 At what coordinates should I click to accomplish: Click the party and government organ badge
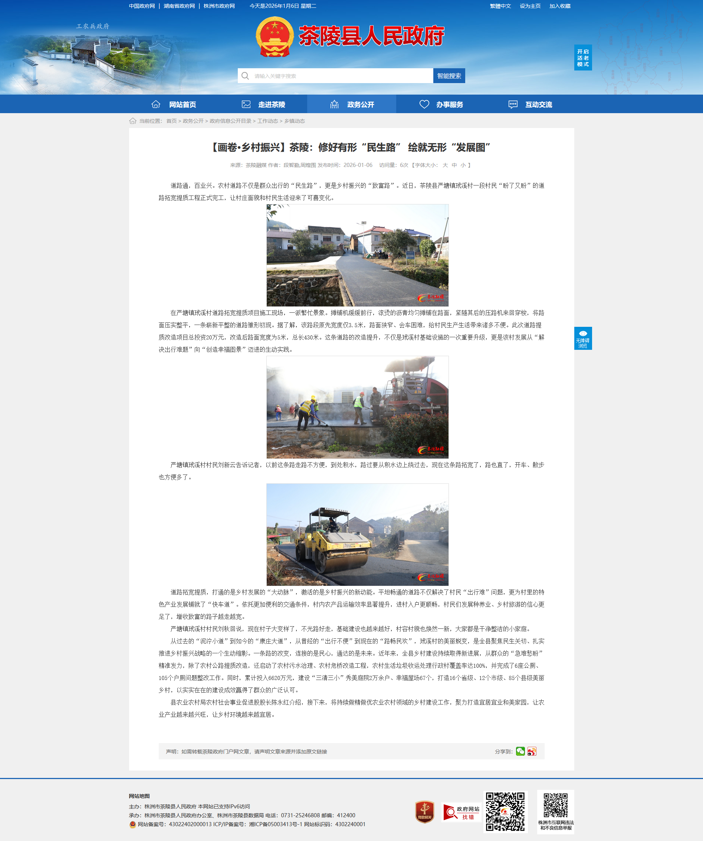coord(425,812)
